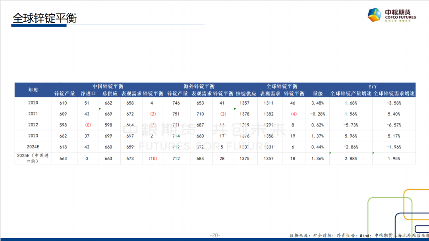Image resolution: width=429 pixels, height=241 pixels.
Task: Select the Y/Y group header
Action: tap(372, 86)
